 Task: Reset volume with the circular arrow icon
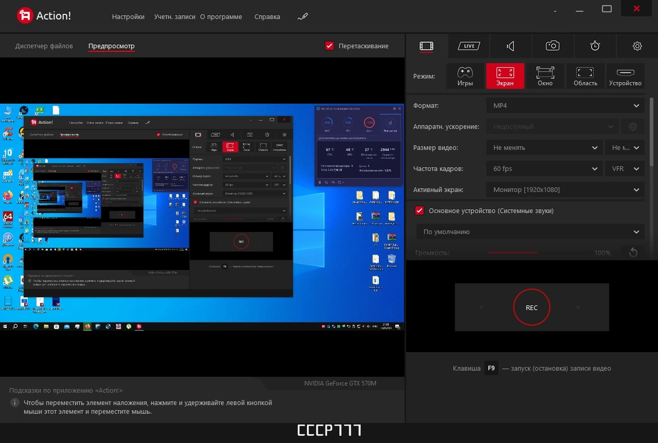click(633, 252)
